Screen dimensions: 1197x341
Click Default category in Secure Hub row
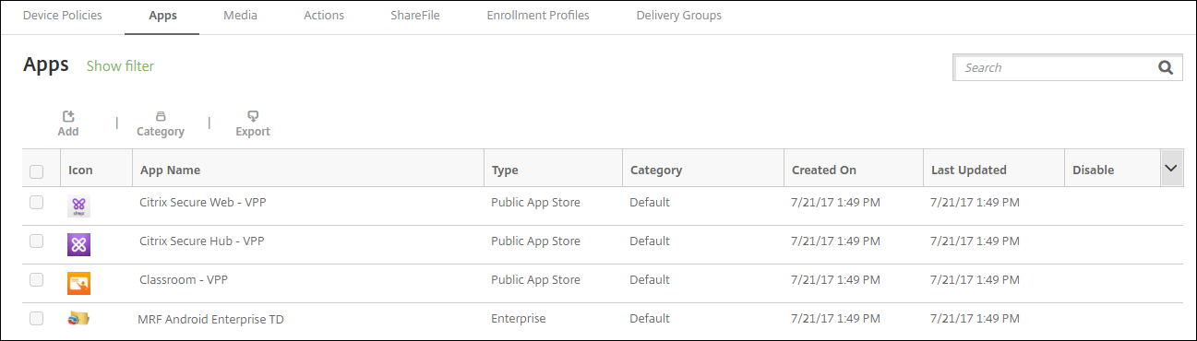tap(650, 241)
